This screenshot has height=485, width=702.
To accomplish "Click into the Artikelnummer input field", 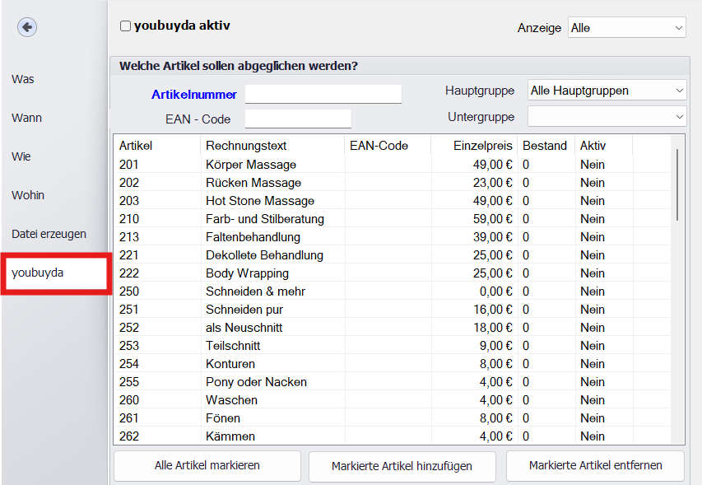I will coord(323,94).
